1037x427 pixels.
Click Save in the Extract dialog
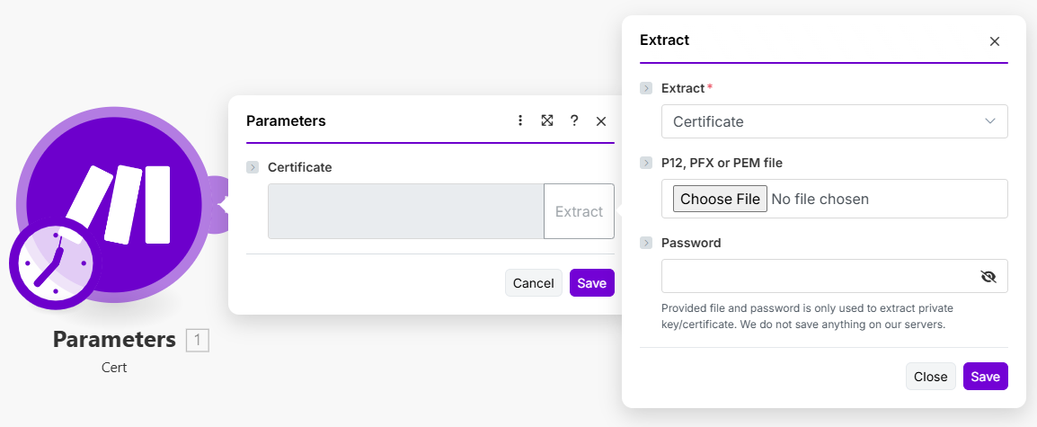(985, 377)
